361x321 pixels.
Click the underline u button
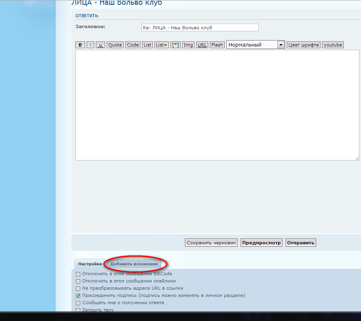click(x=100, y=45)
